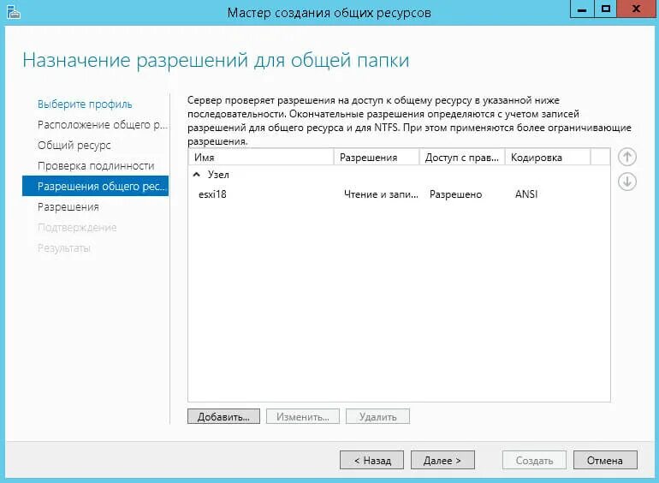Image resolution: width=659 pixels, height=483 pixels.
Task: Click the Разрешено cell for esxi18
Action: coord(455,194)
